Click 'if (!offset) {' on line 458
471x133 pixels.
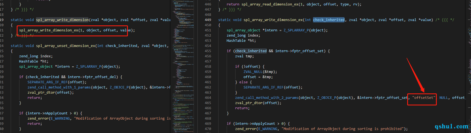(x=250, y=67)
